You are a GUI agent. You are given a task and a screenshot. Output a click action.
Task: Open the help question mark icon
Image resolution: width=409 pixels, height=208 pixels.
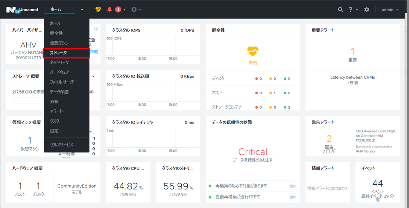[x=351, y=10]
